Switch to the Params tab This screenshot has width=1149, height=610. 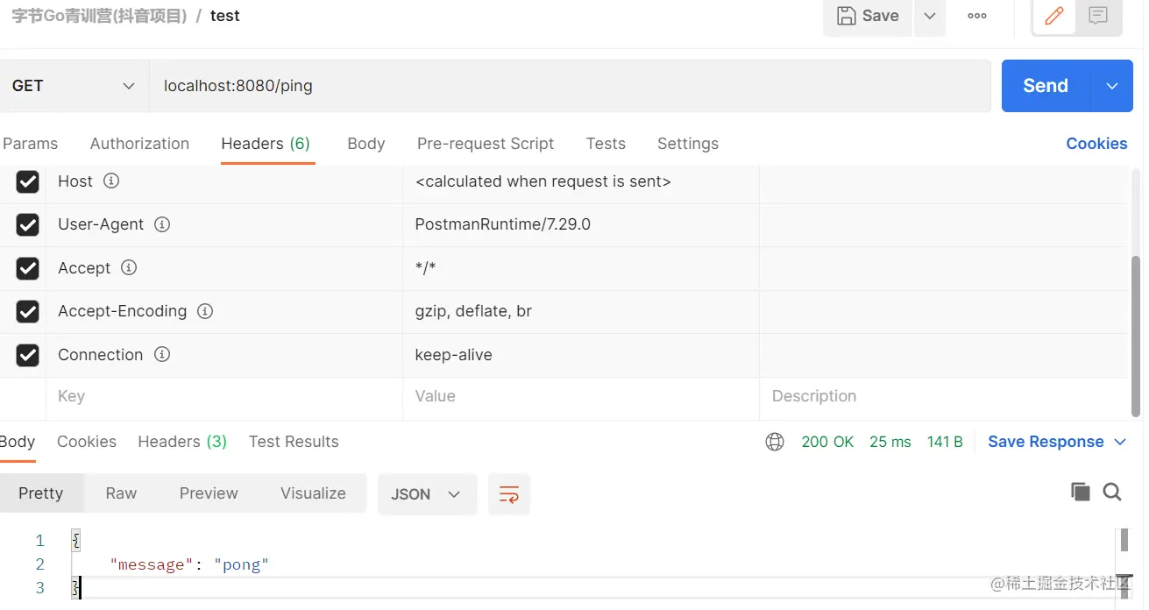point(31,144)
